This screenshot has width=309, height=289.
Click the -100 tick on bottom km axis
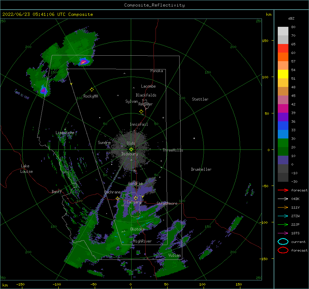(x=57, y=285)
